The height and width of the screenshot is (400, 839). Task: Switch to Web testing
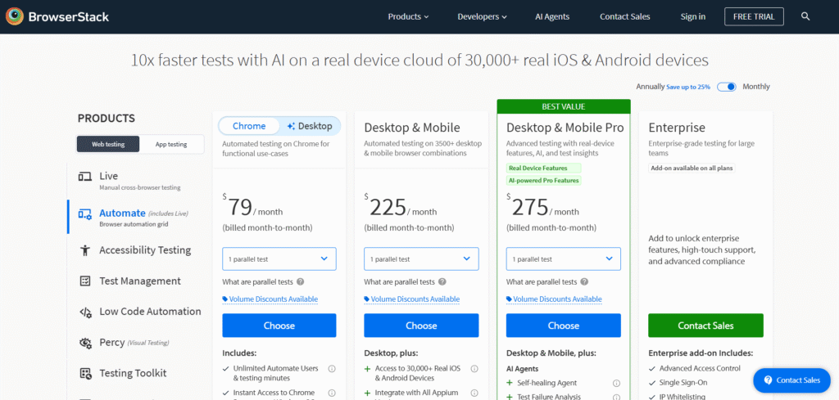point(108,144)
